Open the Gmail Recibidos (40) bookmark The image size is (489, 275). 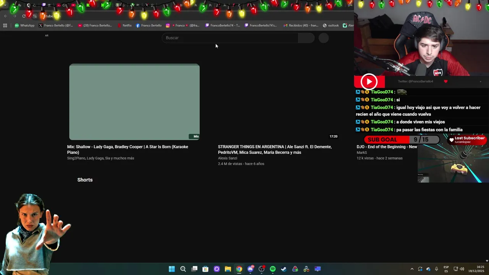pos(301,26)
